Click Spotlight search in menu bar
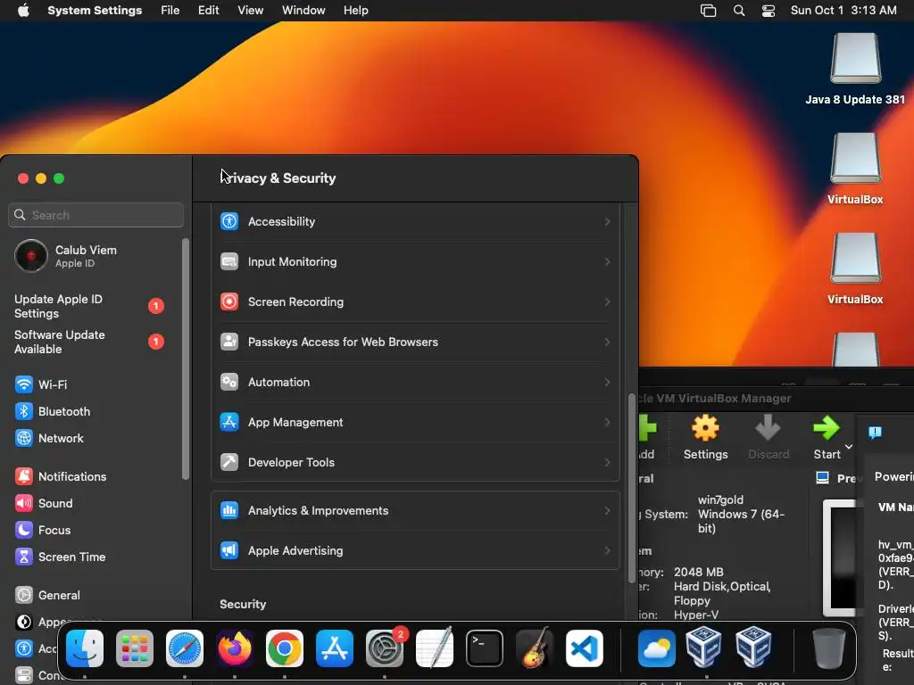Screen dimensions: 914x685 coord(738,11)
